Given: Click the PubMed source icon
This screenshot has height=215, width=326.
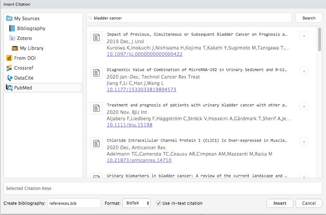Looking at the screenshot, I should tap(9, 88).
